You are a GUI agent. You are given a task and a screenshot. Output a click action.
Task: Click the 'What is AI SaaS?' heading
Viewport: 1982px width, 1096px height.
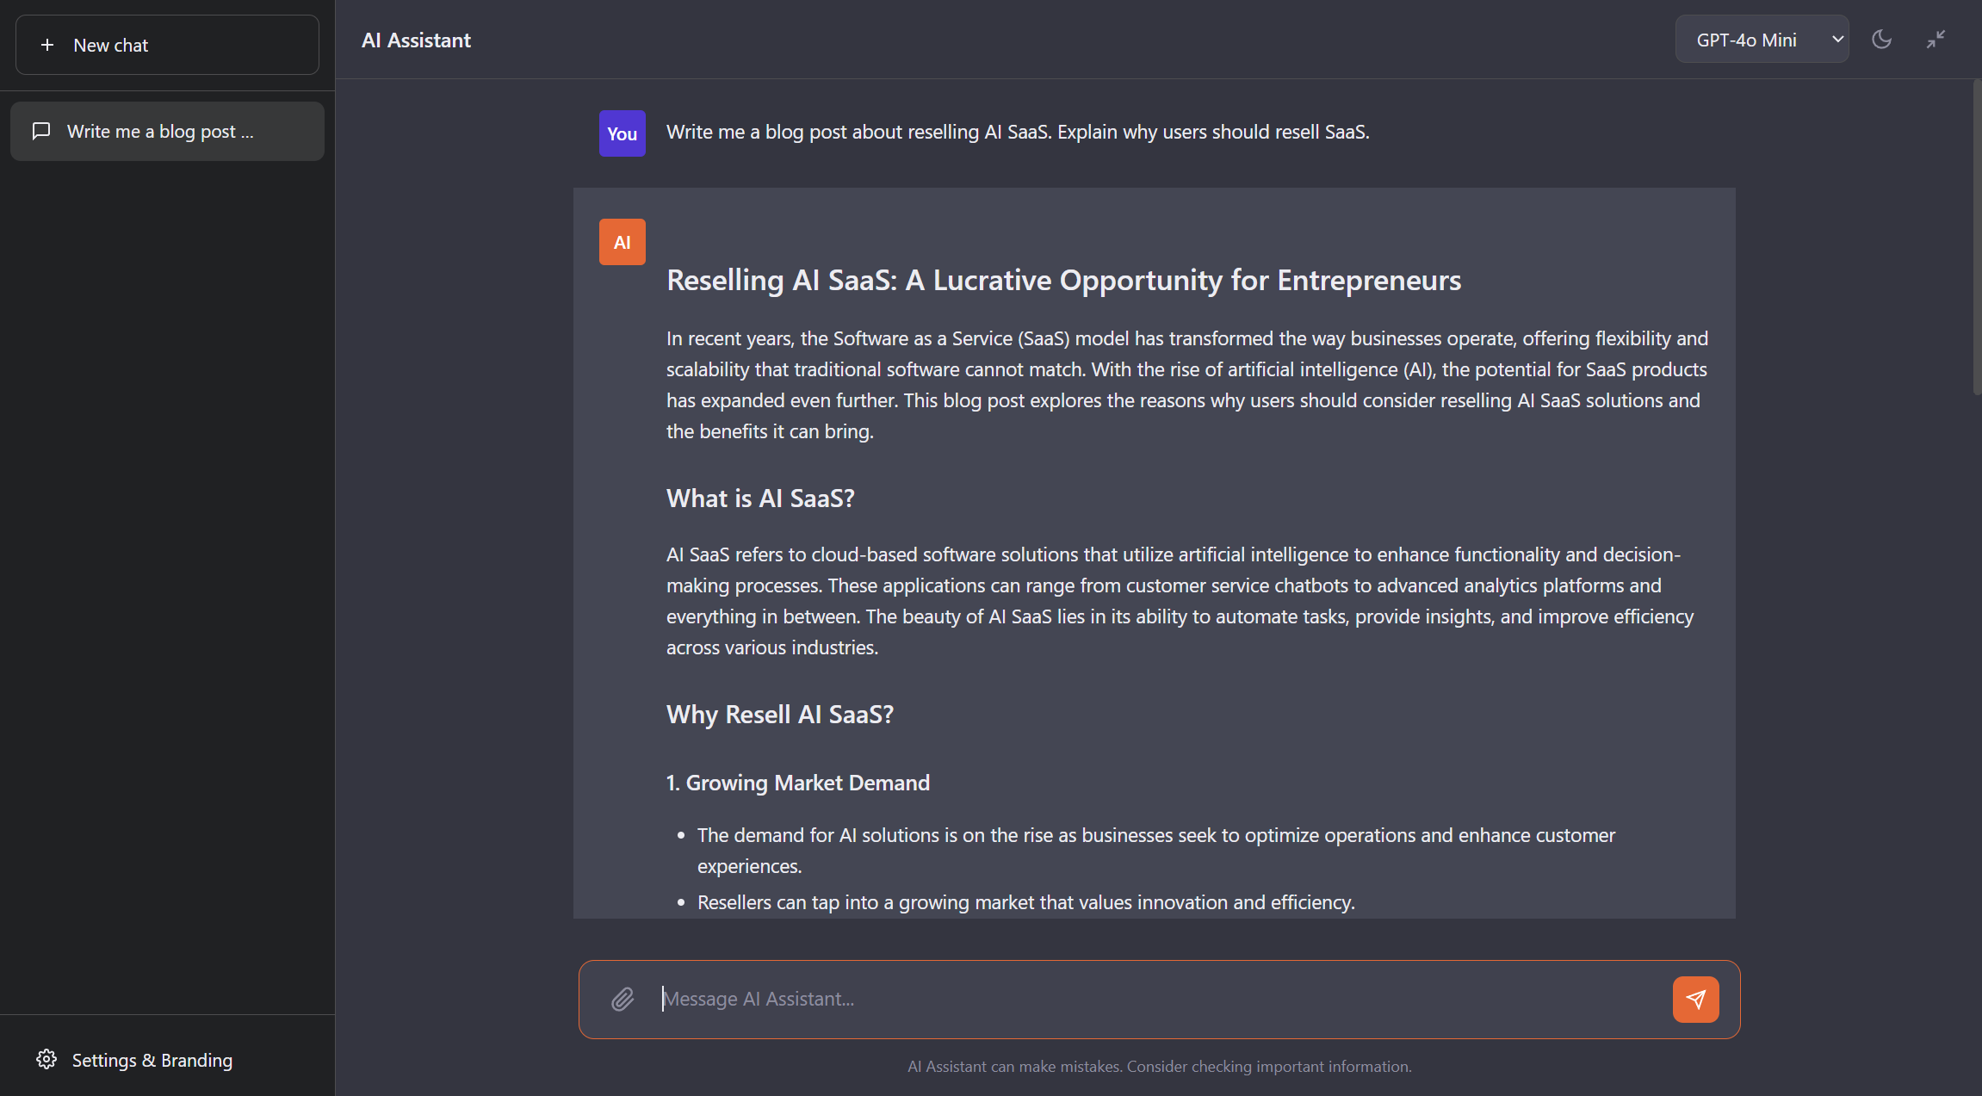point(759,498)
